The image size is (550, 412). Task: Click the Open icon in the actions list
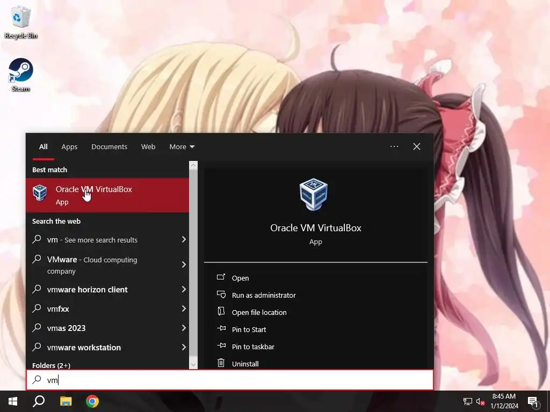[x=221, y=277]
